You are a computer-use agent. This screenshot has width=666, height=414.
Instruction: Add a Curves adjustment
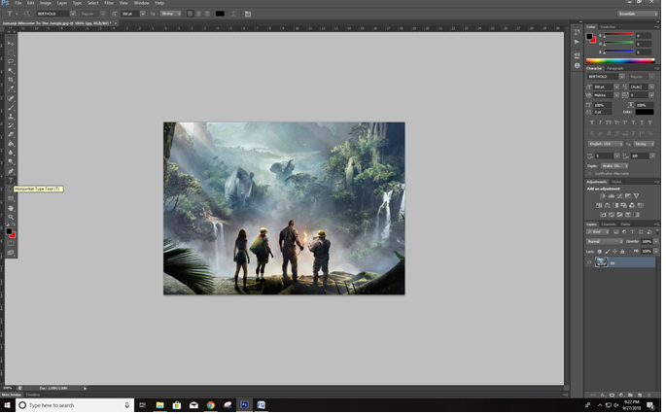tap(619, 196)
